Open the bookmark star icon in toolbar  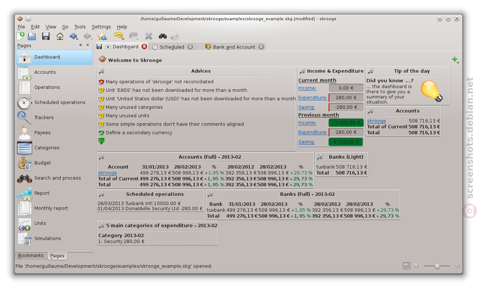pos(102,36)
